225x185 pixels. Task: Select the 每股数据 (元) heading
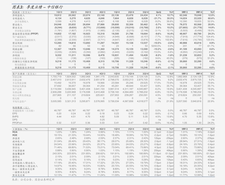[x=21, y=107]
